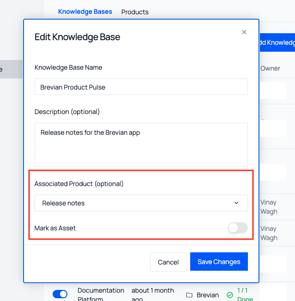295x301 pixels.
Task: Click the Brevian folder label
Action: coord(208,295)
